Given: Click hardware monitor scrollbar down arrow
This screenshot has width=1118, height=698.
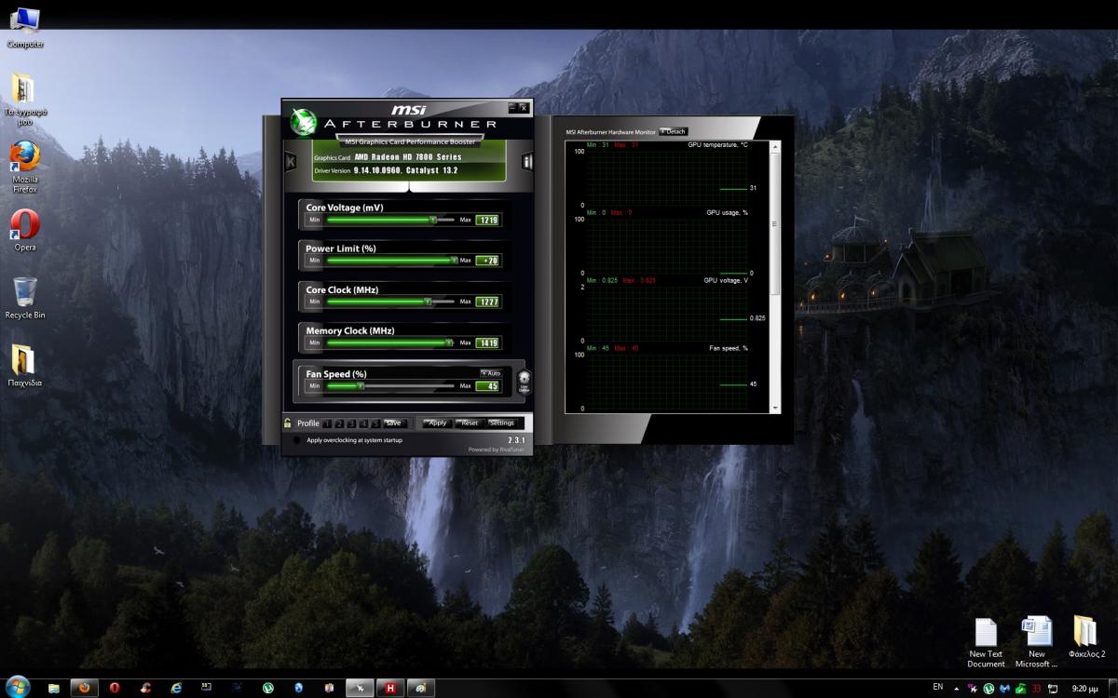Looking at the screenshot, I should tap(774, 409).
